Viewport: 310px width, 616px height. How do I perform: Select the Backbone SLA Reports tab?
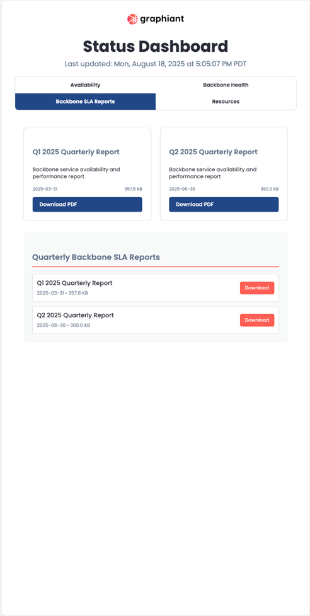[x=86, y=101]
